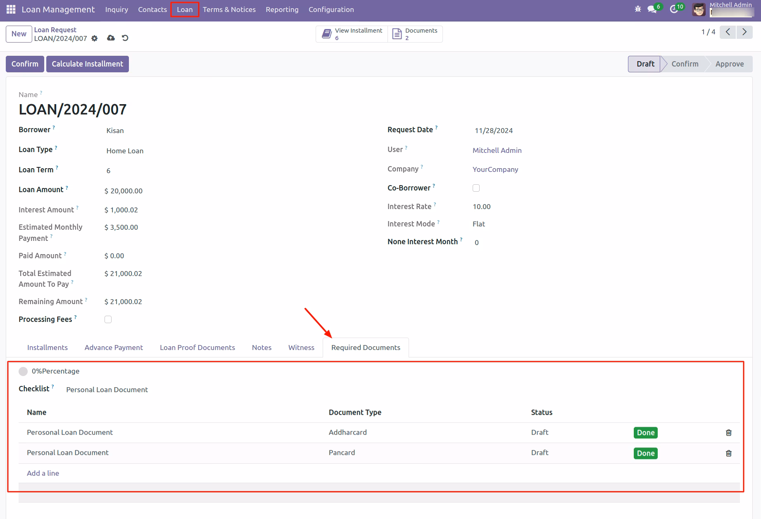Open View Installment smart button
The image size is (761, 519).
pyautogui.click(x=352, y=34)
